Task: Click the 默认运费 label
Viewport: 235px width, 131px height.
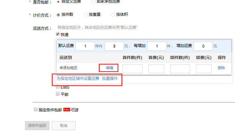Action: [x=66, y=46]
